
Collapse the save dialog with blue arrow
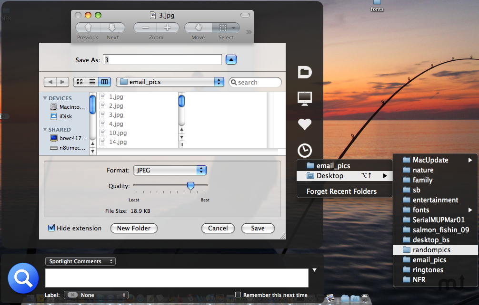pos(231,60)
